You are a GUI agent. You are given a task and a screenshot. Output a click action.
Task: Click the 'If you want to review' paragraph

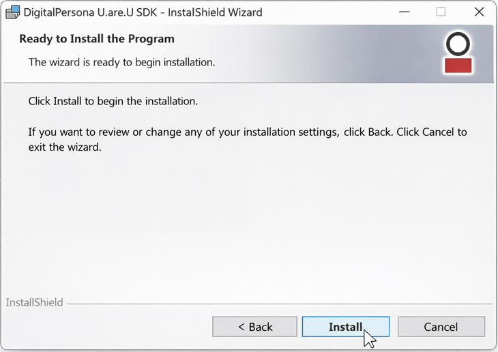[x=247, y=132]
